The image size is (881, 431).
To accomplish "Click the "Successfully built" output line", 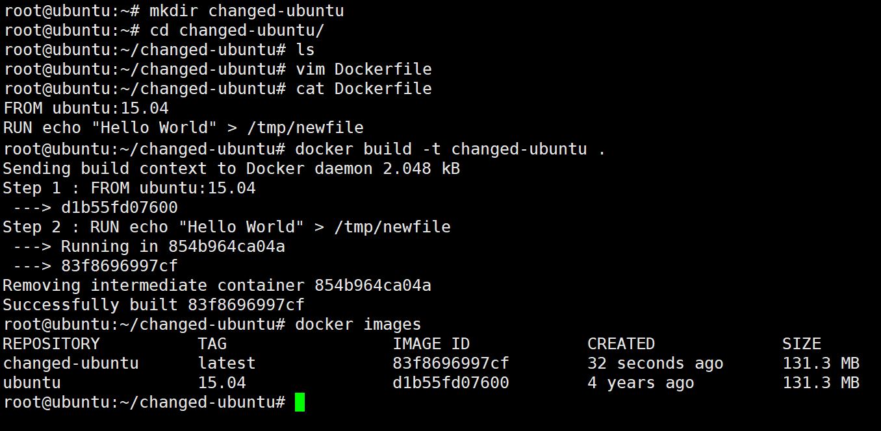I will [153, 305].
